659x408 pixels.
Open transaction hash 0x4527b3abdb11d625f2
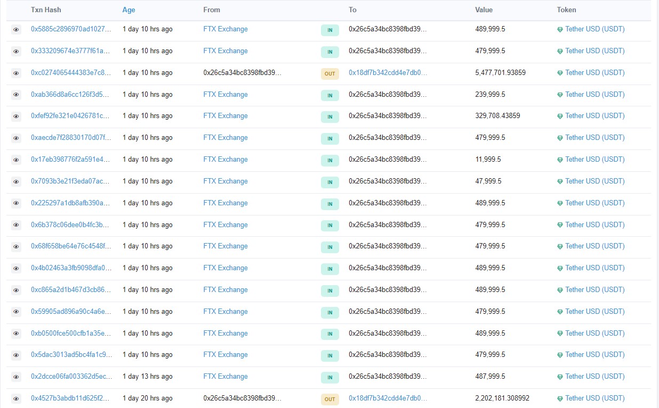tap(71, 398)
